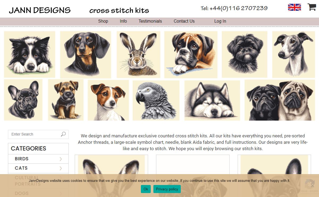Open the boxer dog cross stitch image
The image size is (319, 197).
pyautogui.click(x=191, y=55)
